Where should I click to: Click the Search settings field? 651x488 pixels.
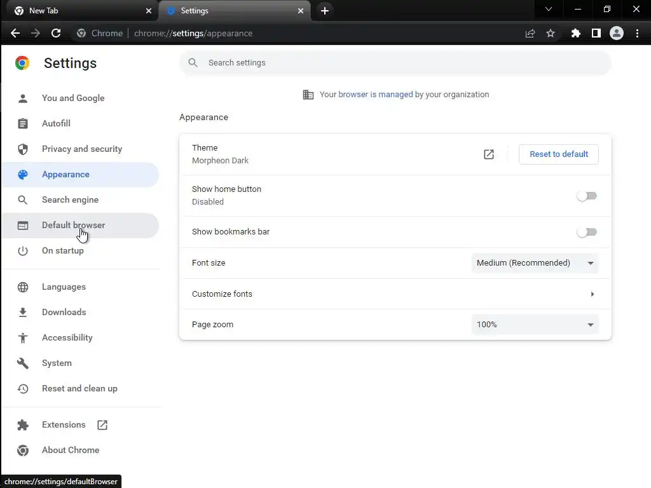tap(394, 63)
